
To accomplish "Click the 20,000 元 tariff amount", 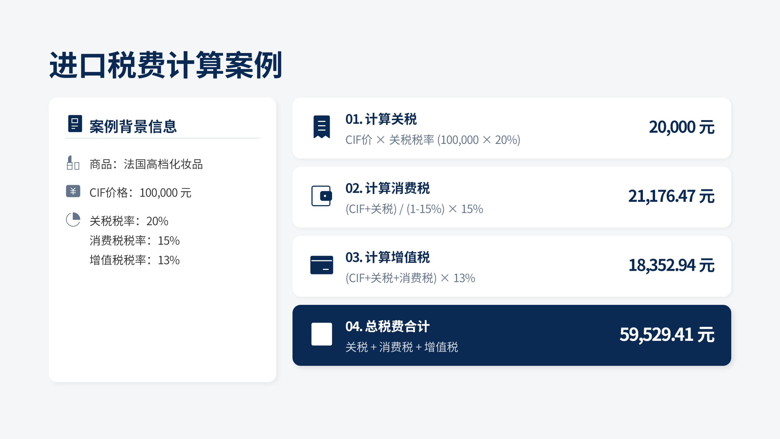I will 681,127.
